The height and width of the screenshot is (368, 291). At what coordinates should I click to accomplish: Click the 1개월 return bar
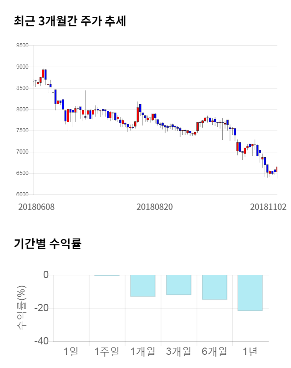click(143, 286)
